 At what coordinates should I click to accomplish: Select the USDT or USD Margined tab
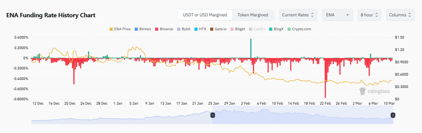pyautogui.click(x=205, y=15)
